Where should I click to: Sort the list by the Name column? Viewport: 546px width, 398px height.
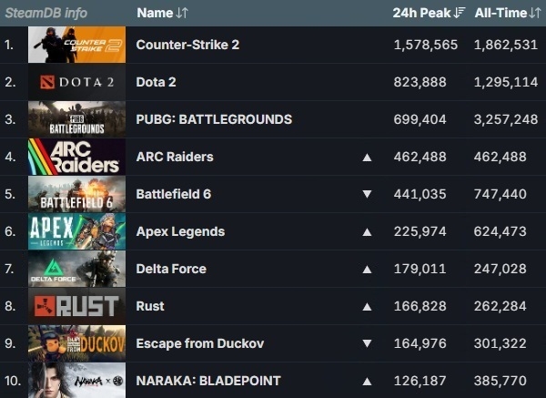pos(163,13)
